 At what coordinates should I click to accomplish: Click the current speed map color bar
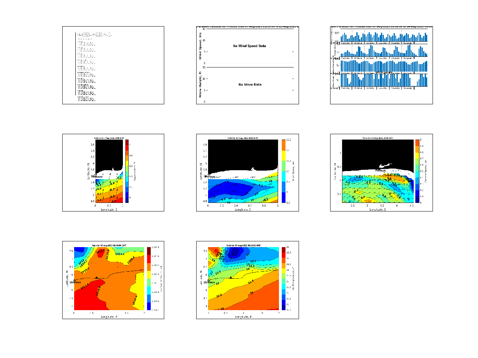tap(417, 171)
